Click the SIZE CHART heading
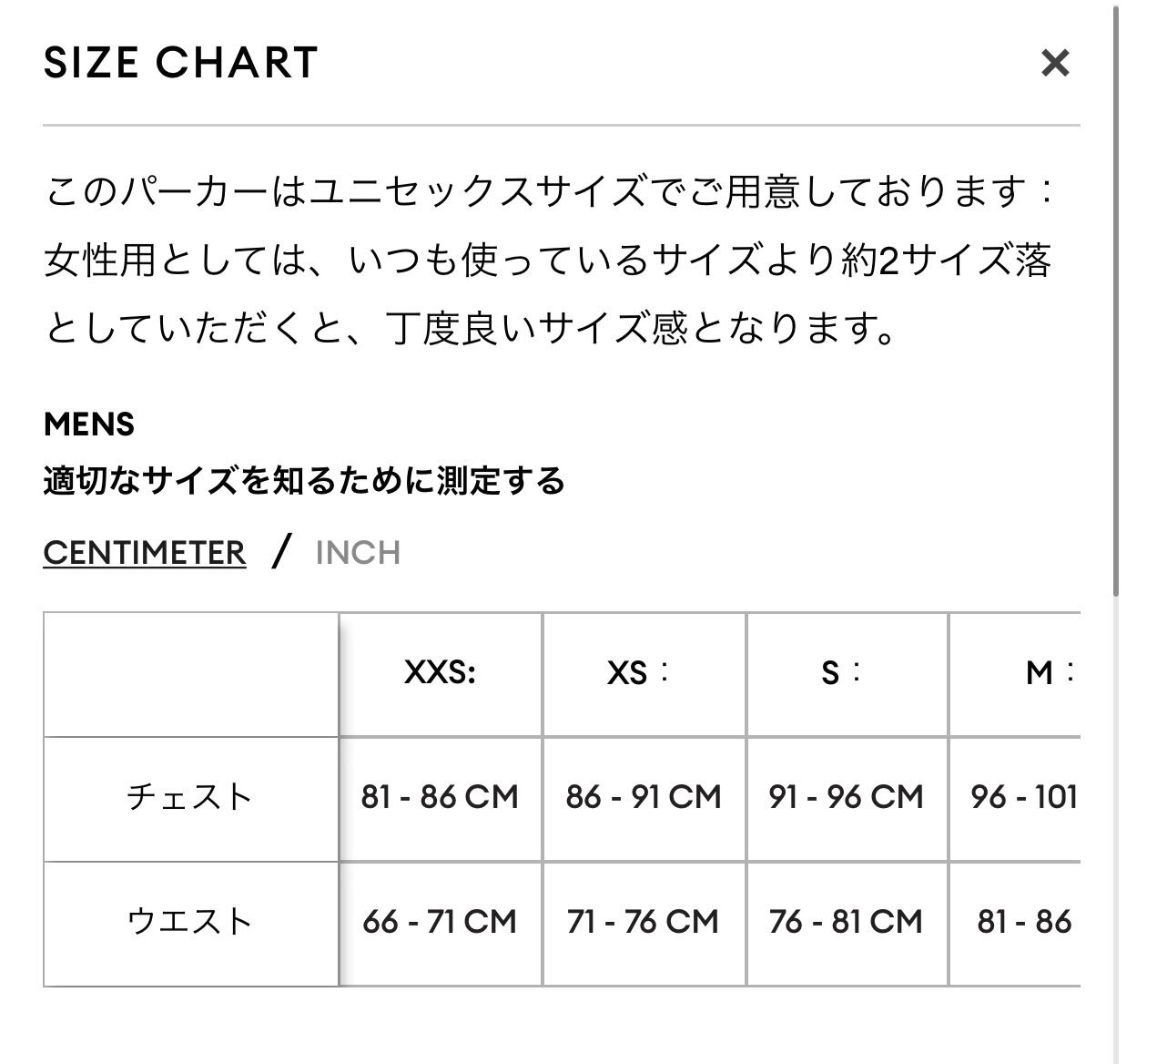 pyautogui.click(x=180, y=63)
